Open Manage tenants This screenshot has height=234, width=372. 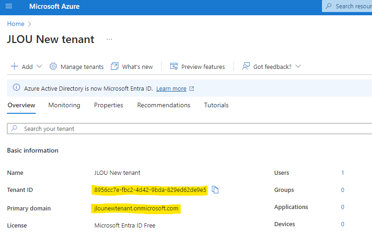coord(82,67)
